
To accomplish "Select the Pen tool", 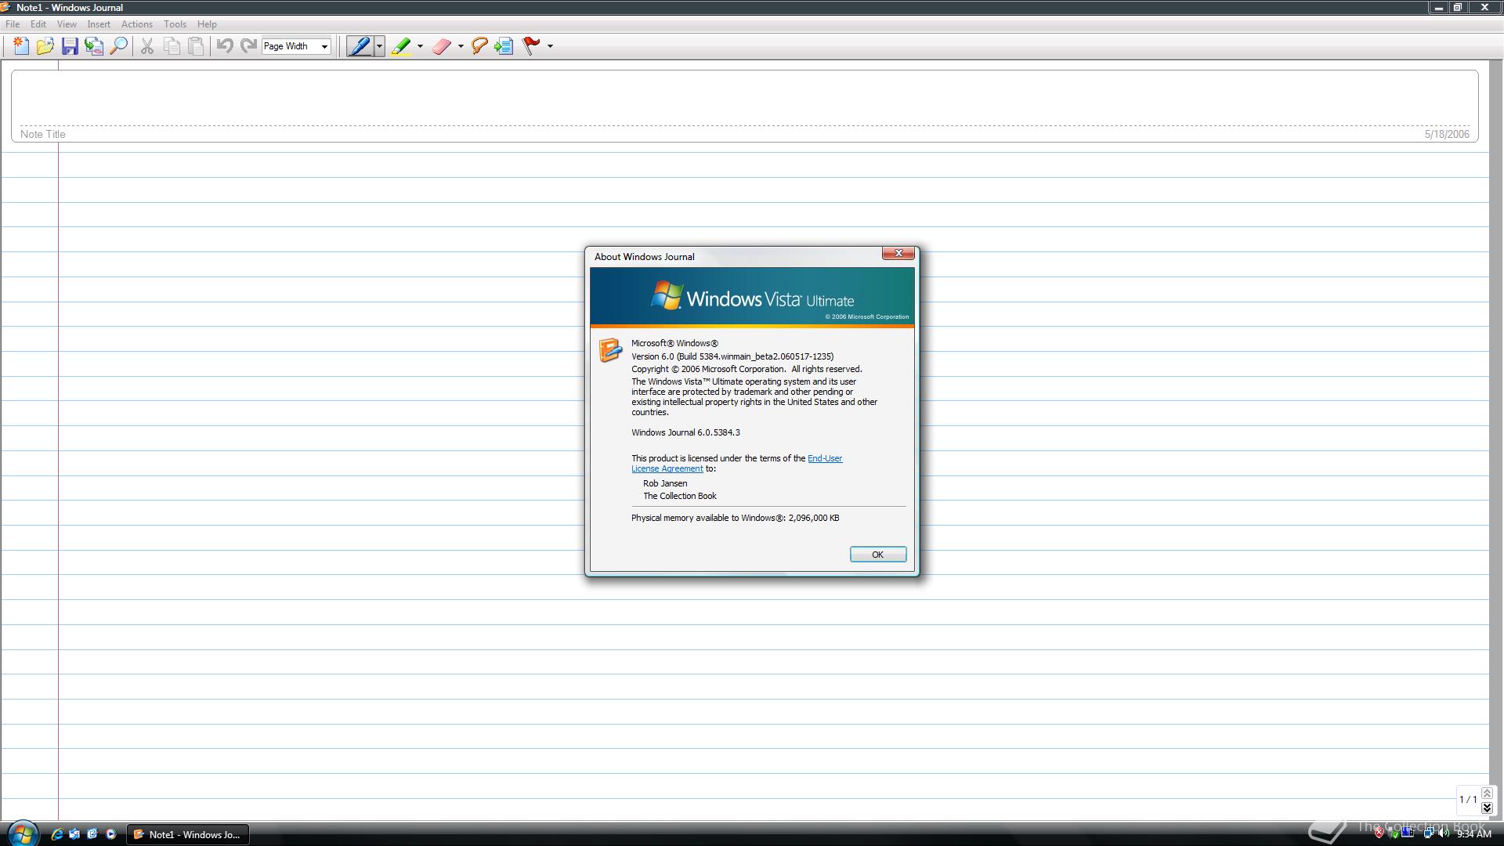I will pyautogui.click(x=360, y=46).
